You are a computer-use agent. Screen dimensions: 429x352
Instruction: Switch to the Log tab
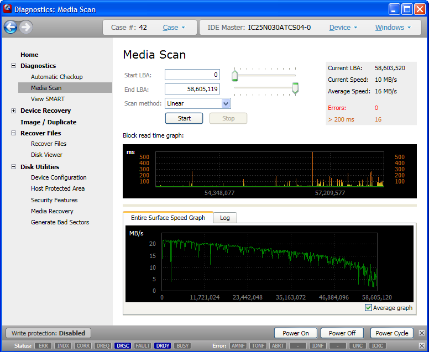pos(224,218)
